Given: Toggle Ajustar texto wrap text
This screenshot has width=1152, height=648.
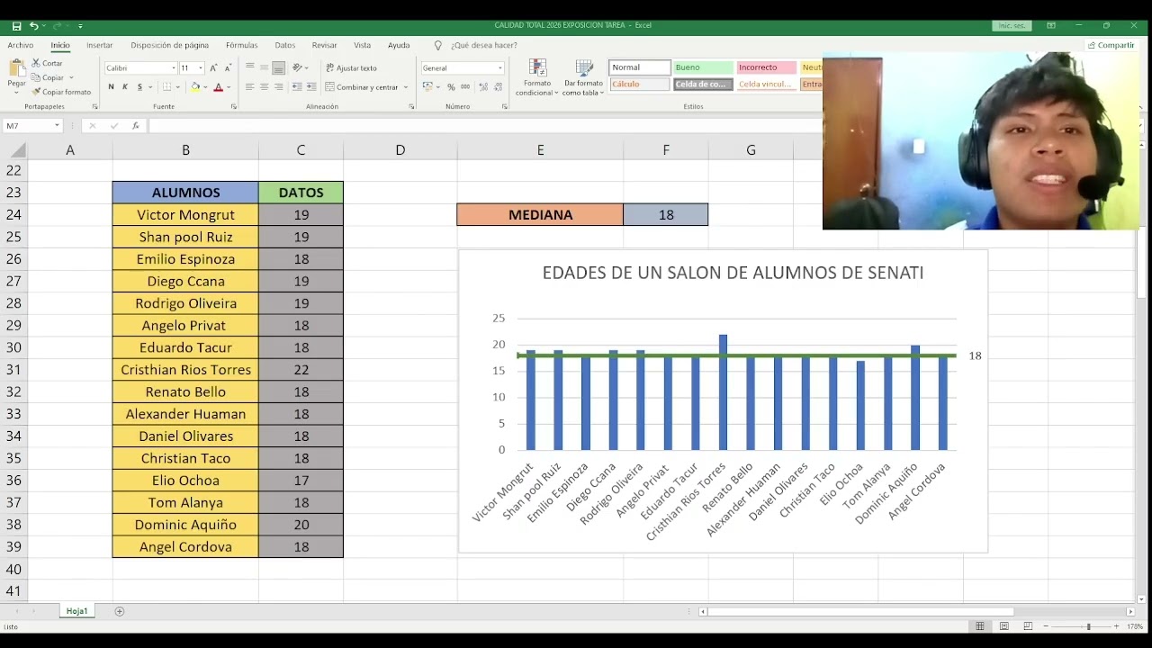Looking at the screenshot, I should (351, 68).
